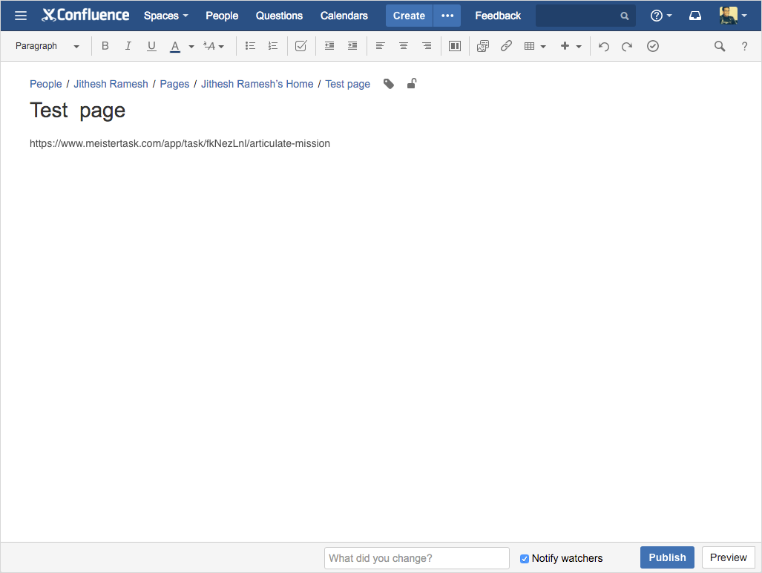Open the insert table dropdown
This screenshot has width=762, height=573.
pyautogui.click(x=535, y=46)
